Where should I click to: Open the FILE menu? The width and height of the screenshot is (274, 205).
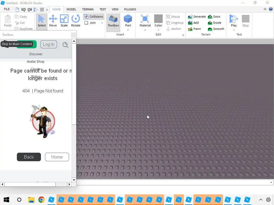(7, 9)
